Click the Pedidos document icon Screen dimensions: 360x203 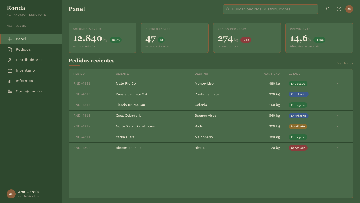click(x=10, y=50)
